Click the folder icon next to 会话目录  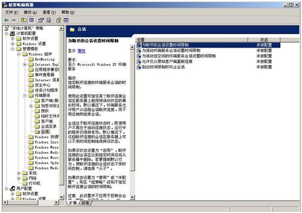(37, 127)
